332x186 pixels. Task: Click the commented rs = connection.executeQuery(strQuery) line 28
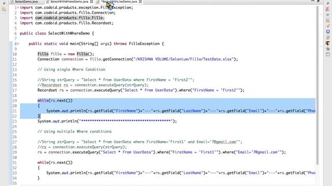click(82, 147)
